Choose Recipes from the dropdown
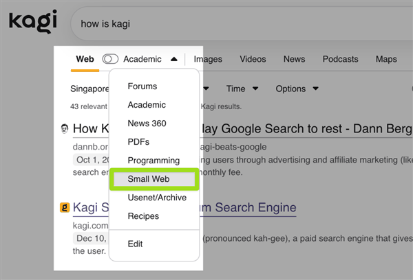 coord(143,216)
